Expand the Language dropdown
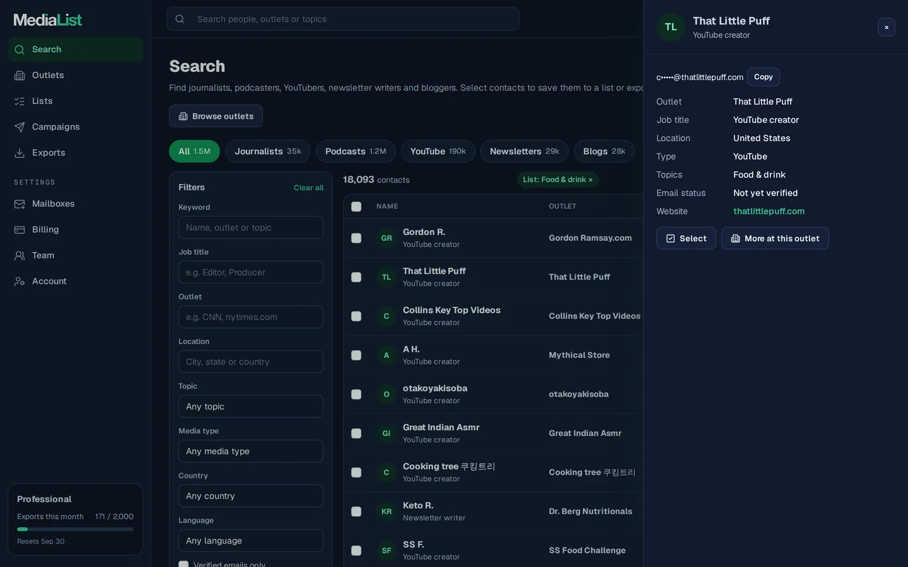The image size is (908, 567). point(251,541)
